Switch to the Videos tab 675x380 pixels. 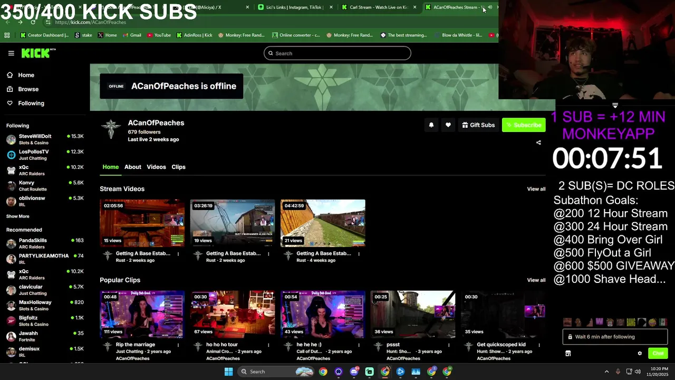(x=156, y=167)
